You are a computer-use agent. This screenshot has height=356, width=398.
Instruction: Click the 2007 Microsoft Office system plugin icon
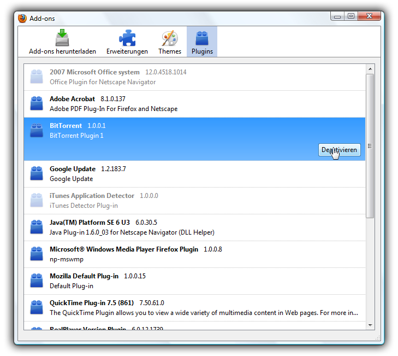click(x=37, y=77)
